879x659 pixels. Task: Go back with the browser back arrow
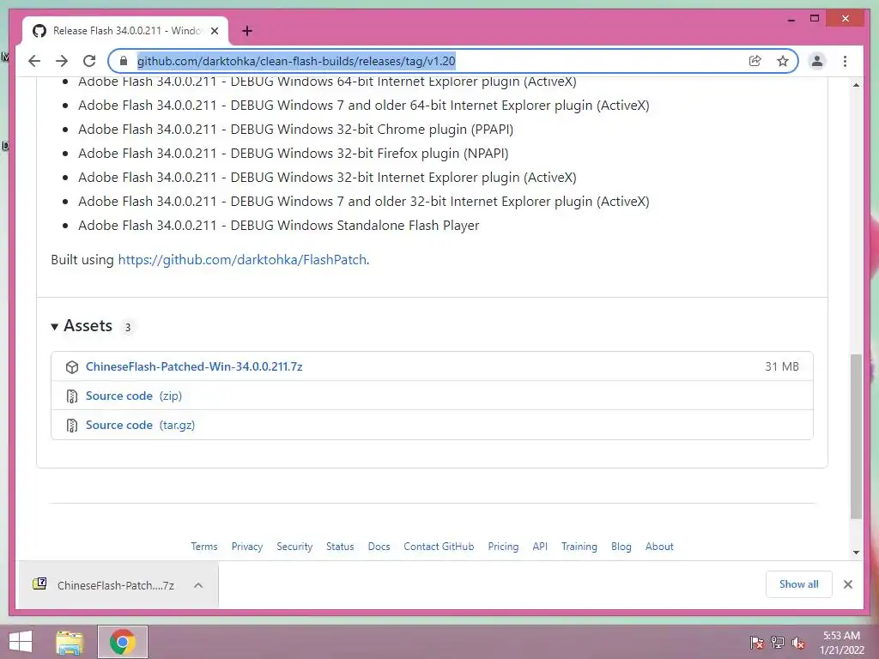click(34, 61)
